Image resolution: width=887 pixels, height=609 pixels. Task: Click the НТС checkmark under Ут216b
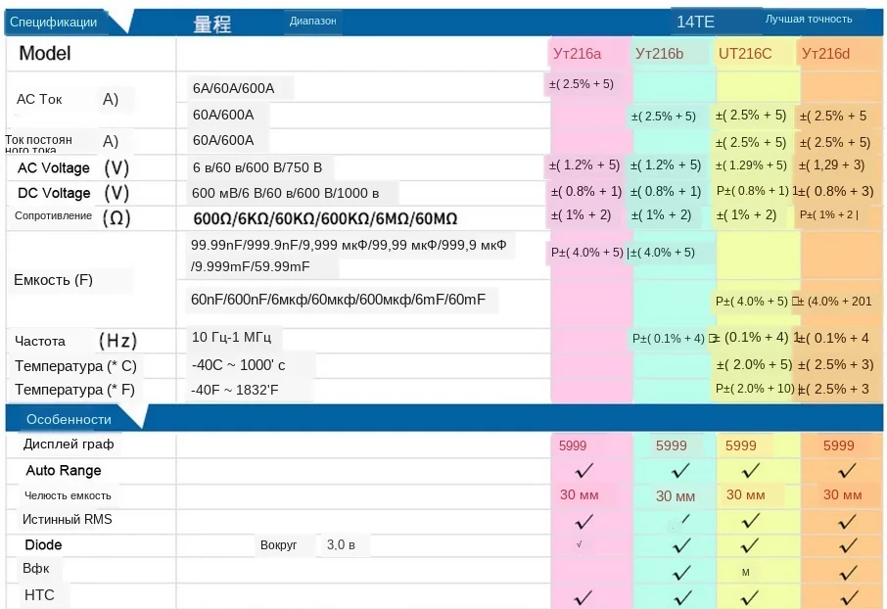click(x=682, y=597)
